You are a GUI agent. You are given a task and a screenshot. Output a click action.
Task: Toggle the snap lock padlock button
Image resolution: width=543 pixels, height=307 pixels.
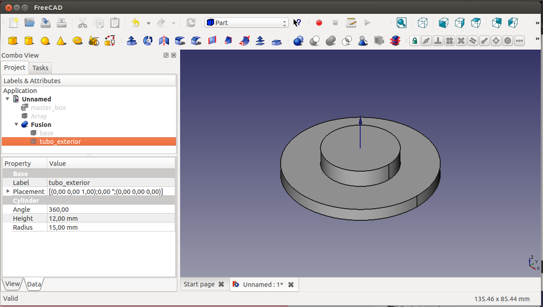point(415,41)
